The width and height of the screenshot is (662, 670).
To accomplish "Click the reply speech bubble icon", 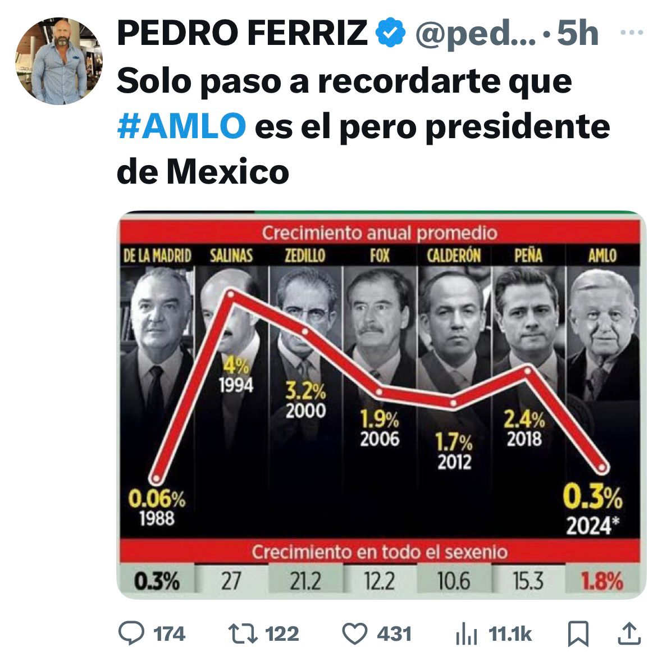I will point(131,634).
